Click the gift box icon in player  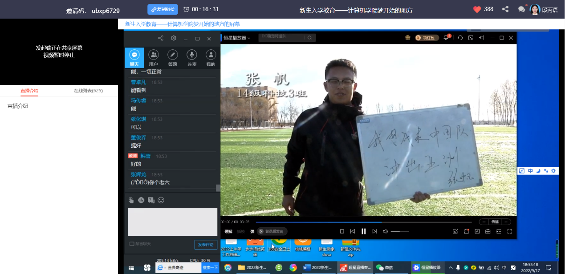(408, 38)
